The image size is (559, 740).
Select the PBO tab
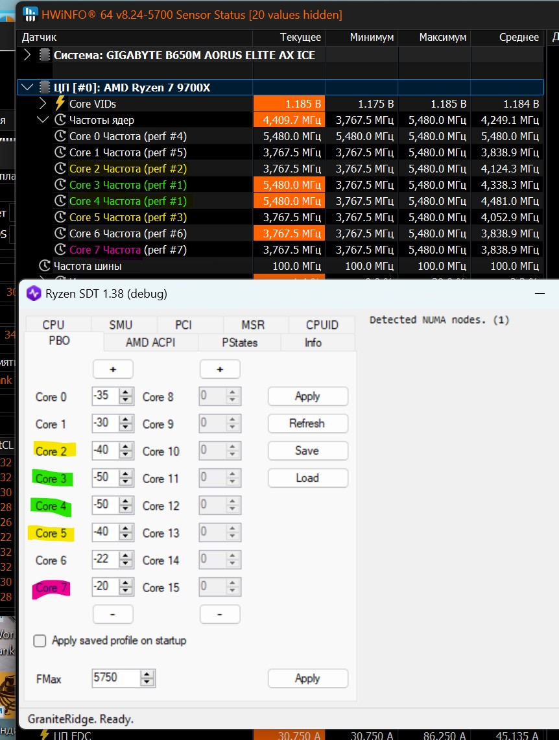click(60, 340)
